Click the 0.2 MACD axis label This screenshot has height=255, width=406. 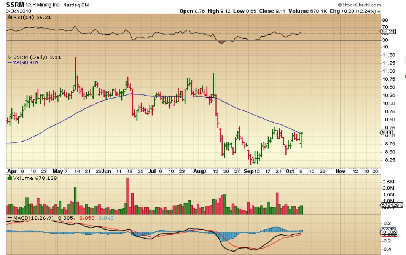pos(387,223)
